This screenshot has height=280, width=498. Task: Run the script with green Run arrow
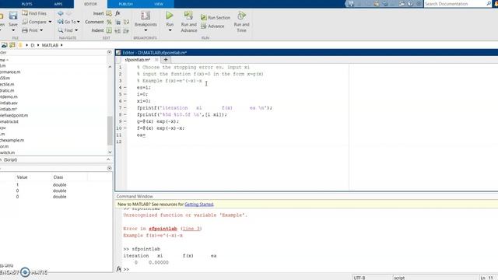170,16
